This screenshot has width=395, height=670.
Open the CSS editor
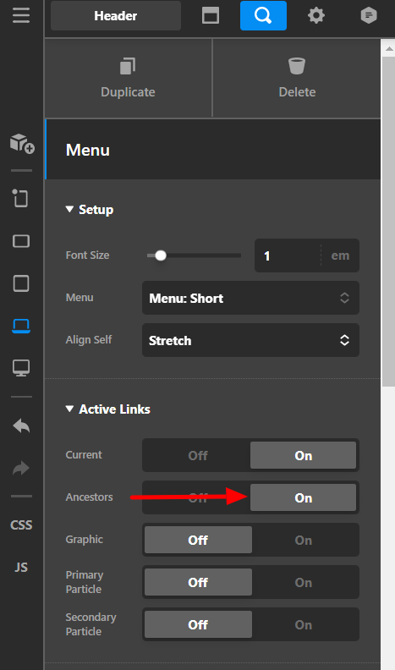(x=21, y=524)
